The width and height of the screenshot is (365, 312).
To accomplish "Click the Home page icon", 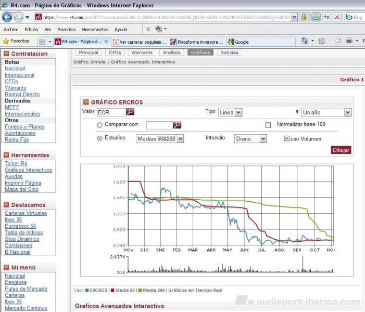I will coord(305,41).
